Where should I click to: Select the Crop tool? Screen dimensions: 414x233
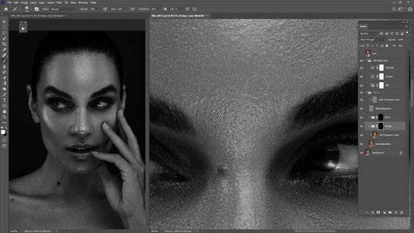point(5,44)
